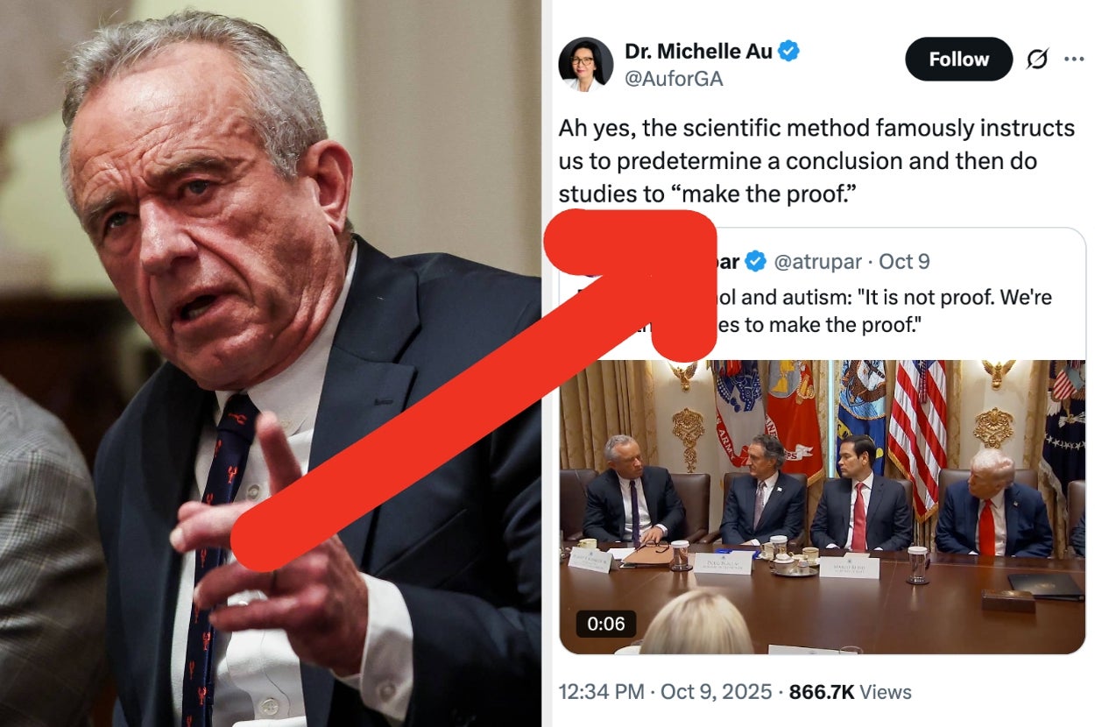This screenshot has height=727, width=1095.
Task: Click the 0:06 video duration badge
Action: tap(605, 624)
